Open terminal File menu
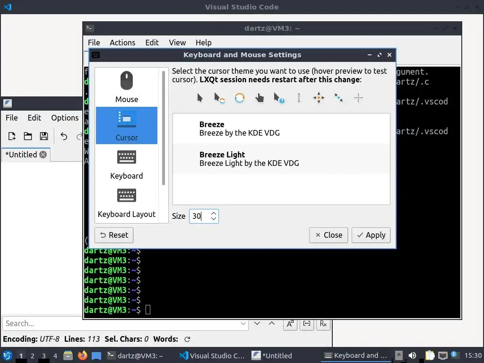484x363 pixels. pos(94,43)
